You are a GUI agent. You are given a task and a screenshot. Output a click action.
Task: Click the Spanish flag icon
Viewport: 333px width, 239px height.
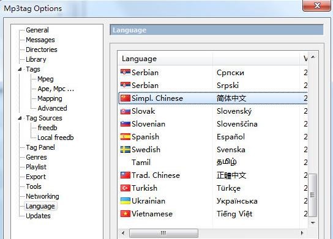[x=125, y=137]
